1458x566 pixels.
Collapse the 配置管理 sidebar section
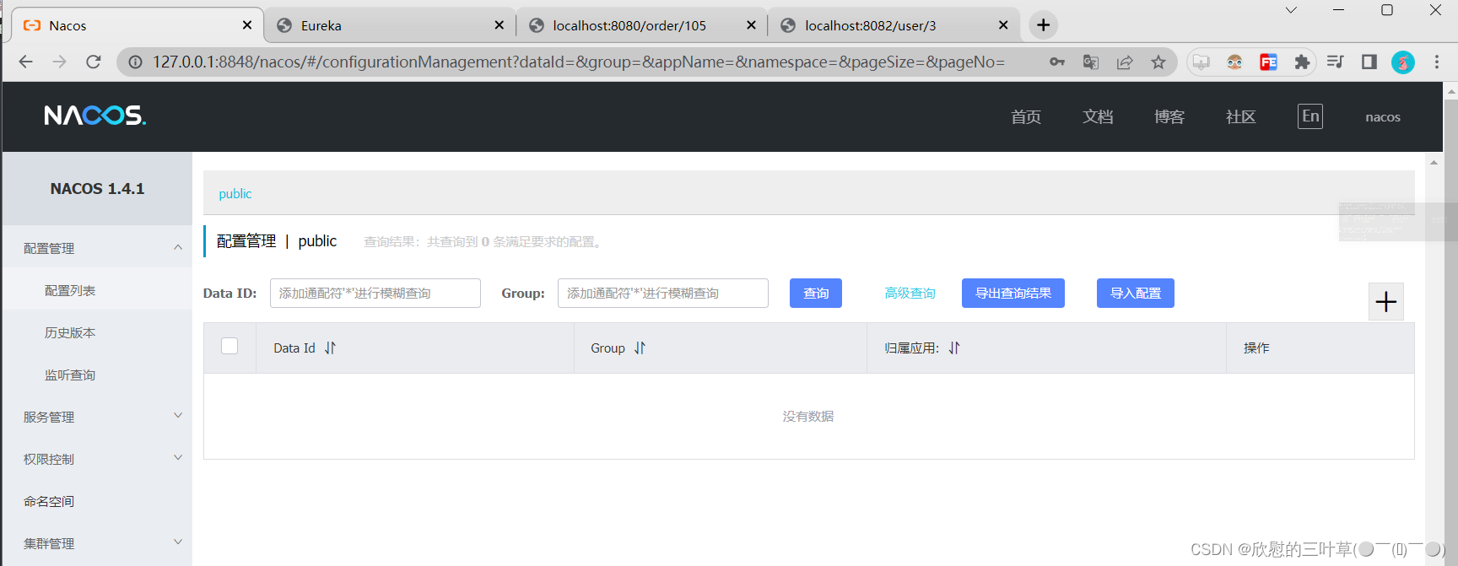point(97,248)
